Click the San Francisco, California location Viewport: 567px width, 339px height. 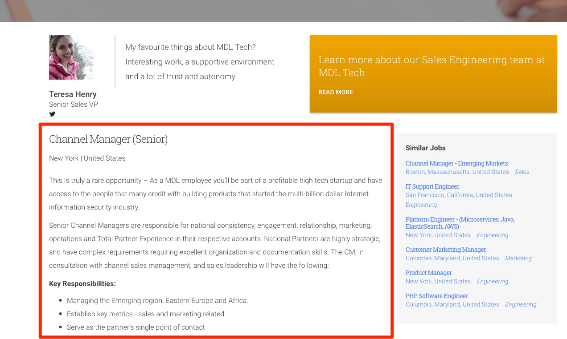click(459, 195)
